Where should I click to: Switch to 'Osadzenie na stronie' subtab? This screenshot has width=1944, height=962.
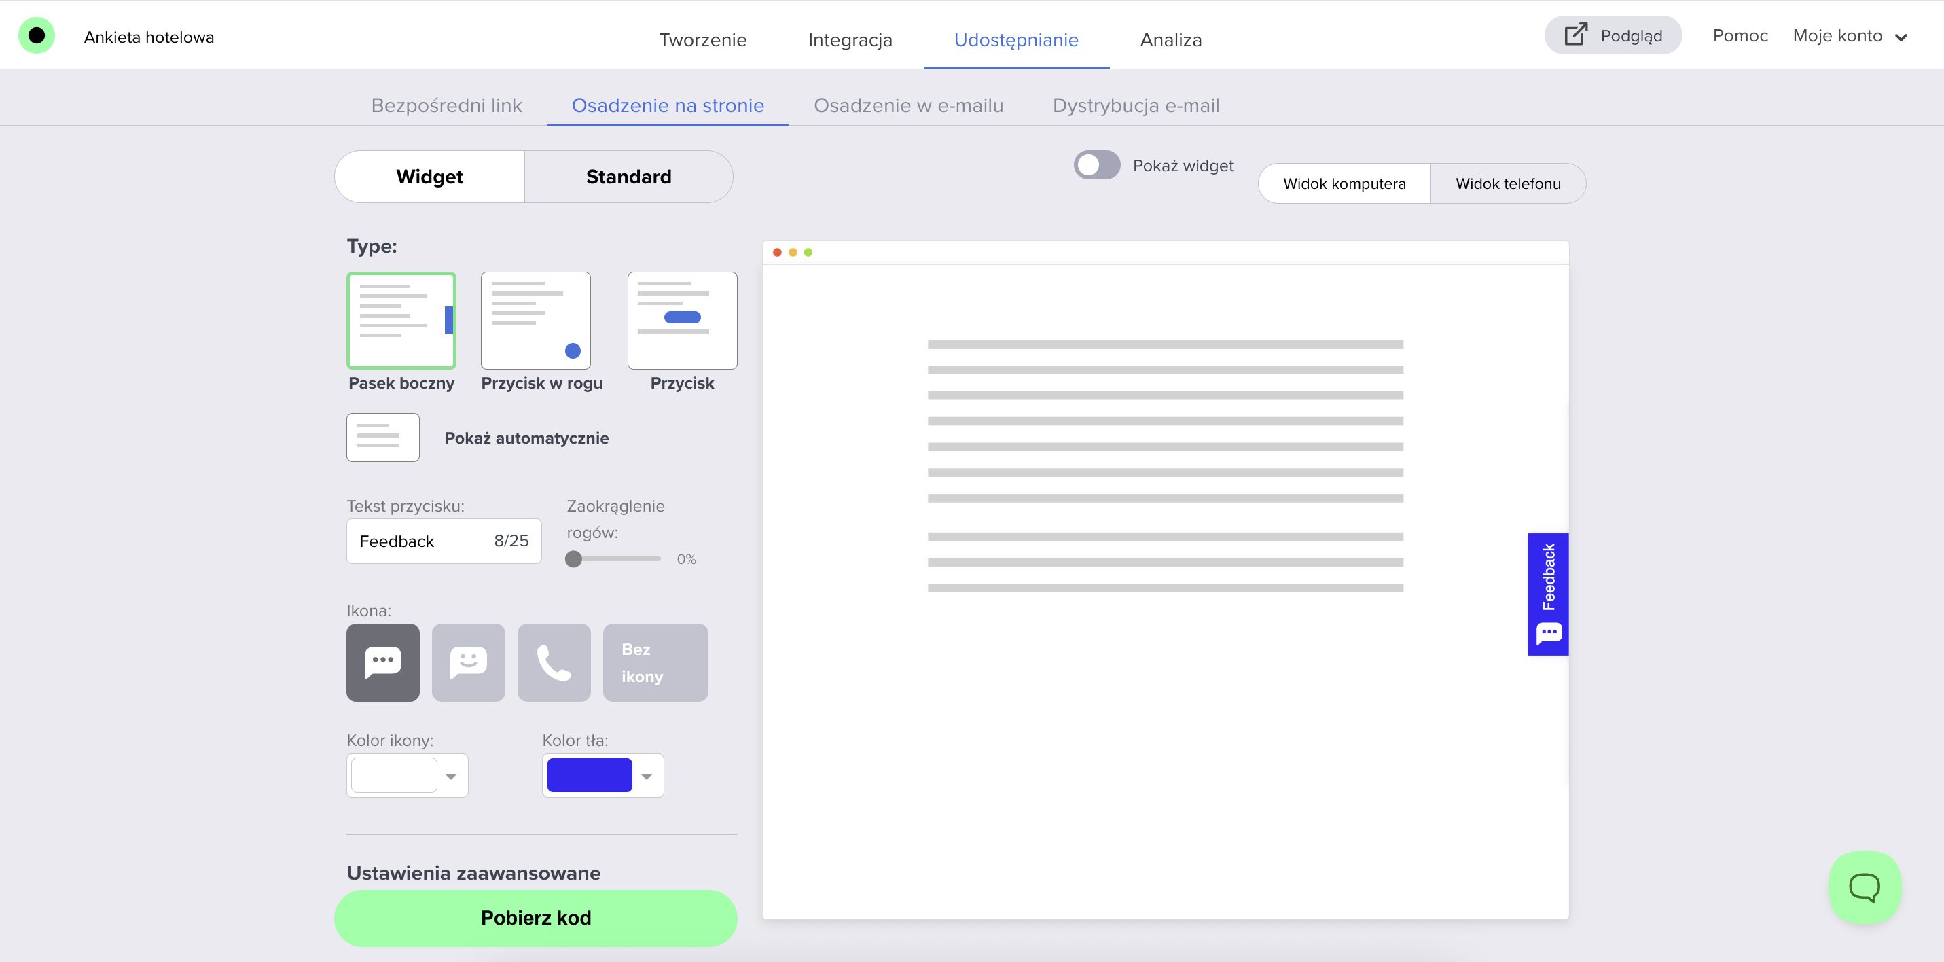click(x=667, y=105)
